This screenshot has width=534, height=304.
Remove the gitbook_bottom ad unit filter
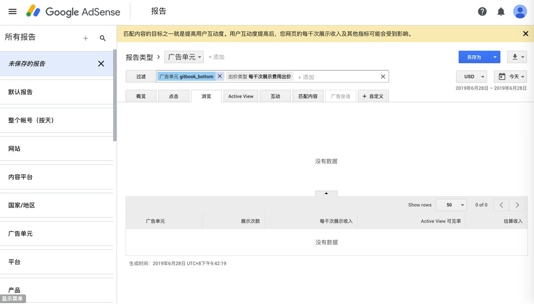pyautogui.click(x=220, y=76)
